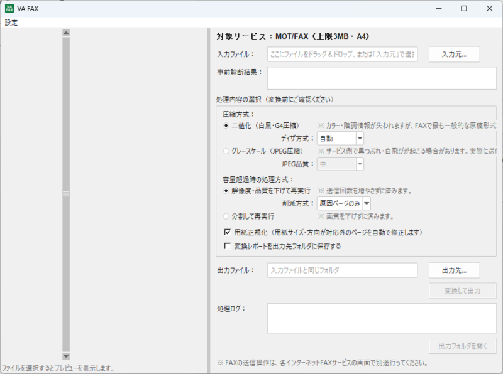Click the 容量超過時の処理方式： label
503x374 pixels.
coord(258,179)
